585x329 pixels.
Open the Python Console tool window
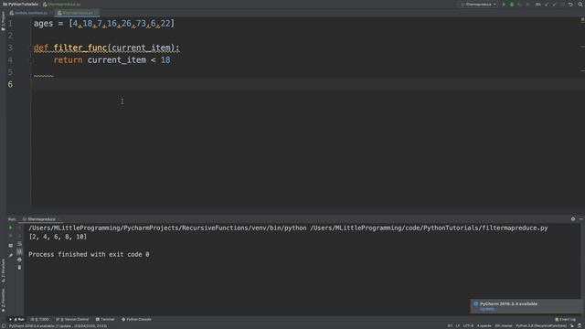click(x=136, y=319)
